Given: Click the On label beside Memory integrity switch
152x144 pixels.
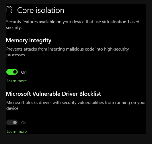Looking at the screenshot, I should pos(24,72).
